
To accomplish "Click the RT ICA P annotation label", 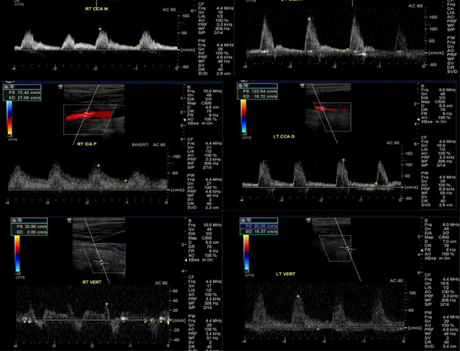I will point(87,144).
